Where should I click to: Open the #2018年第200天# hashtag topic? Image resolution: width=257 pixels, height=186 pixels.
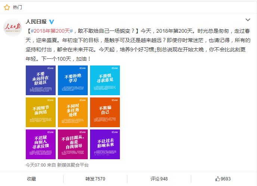[x=52, y=31]
